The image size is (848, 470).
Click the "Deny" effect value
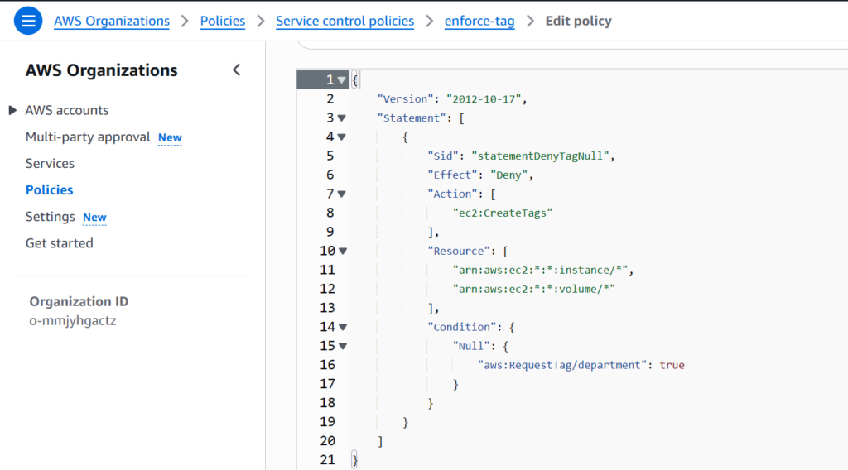pyautogui.click(x=509, y=175)
